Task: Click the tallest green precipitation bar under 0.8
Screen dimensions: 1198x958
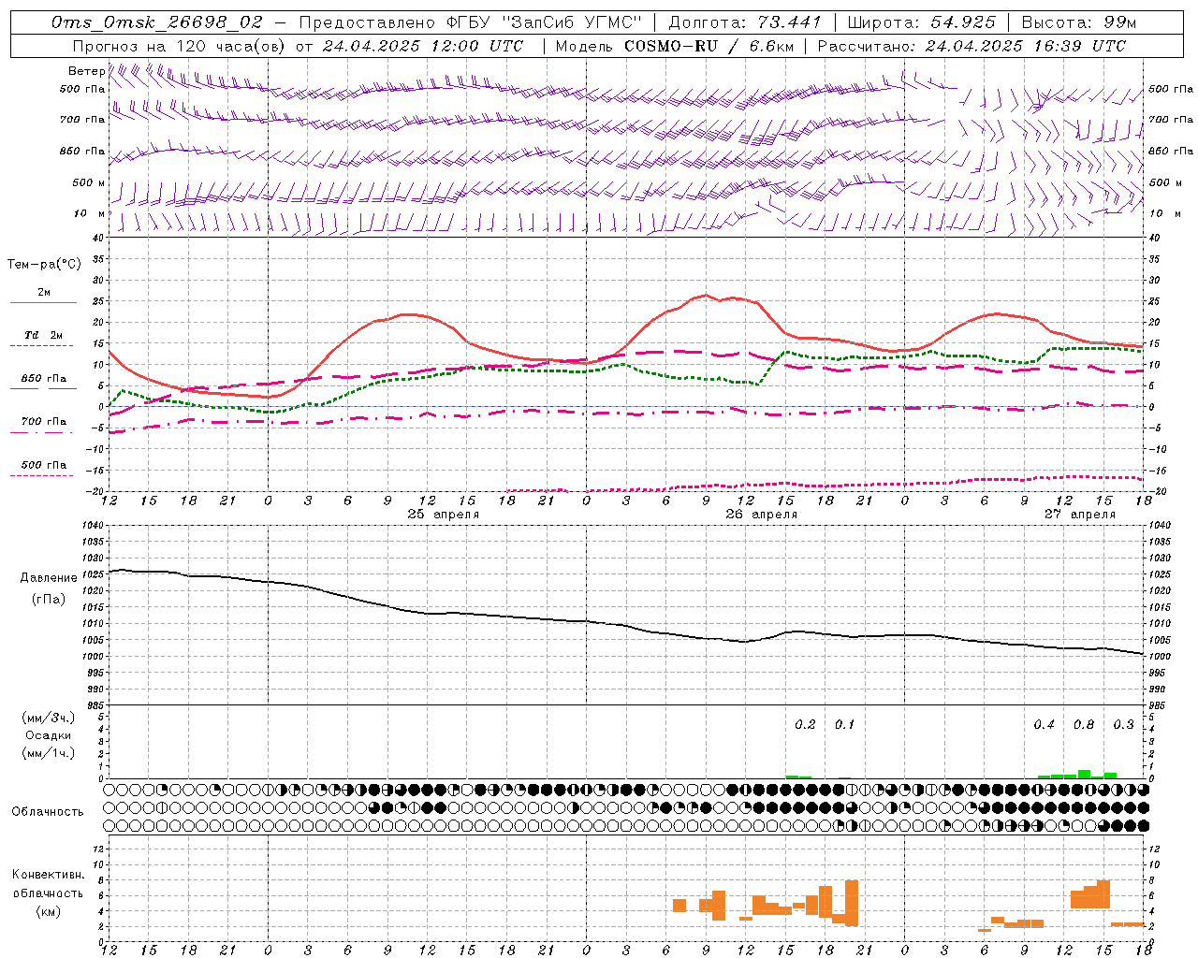Action: [x=1084, y=774]
